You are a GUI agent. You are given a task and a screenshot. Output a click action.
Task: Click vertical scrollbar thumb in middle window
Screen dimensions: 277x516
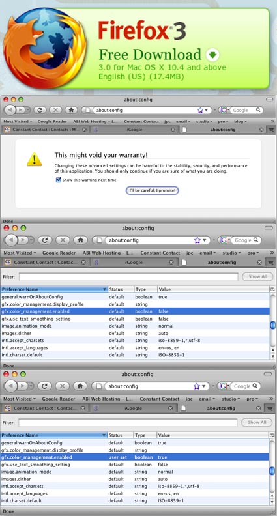tap(272, 326)
